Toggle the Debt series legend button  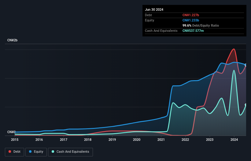15,152
